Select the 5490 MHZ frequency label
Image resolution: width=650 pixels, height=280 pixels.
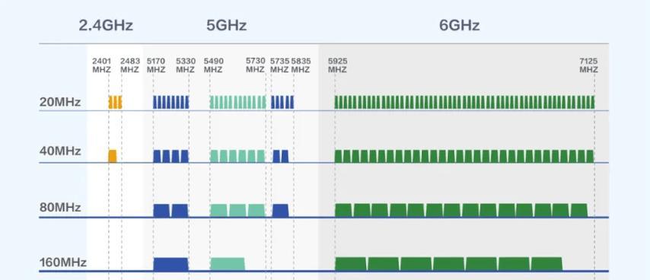pos(213,65)
